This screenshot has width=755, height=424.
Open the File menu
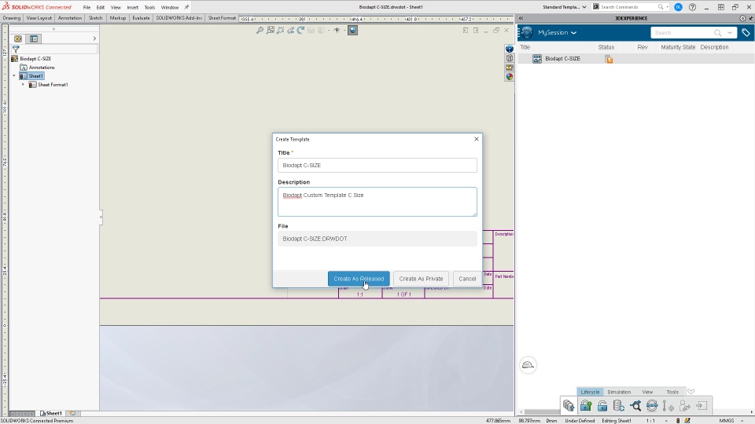pos(87,7)
